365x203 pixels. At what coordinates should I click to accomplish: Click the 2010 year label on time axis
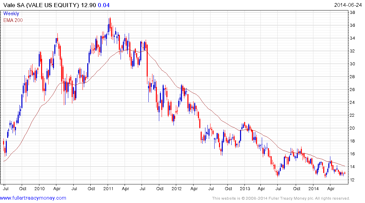(40, 188)
